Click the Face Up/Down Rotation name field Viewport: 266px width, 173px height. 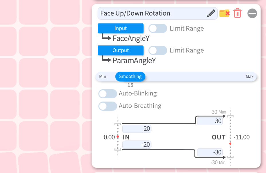pos(152,13)
